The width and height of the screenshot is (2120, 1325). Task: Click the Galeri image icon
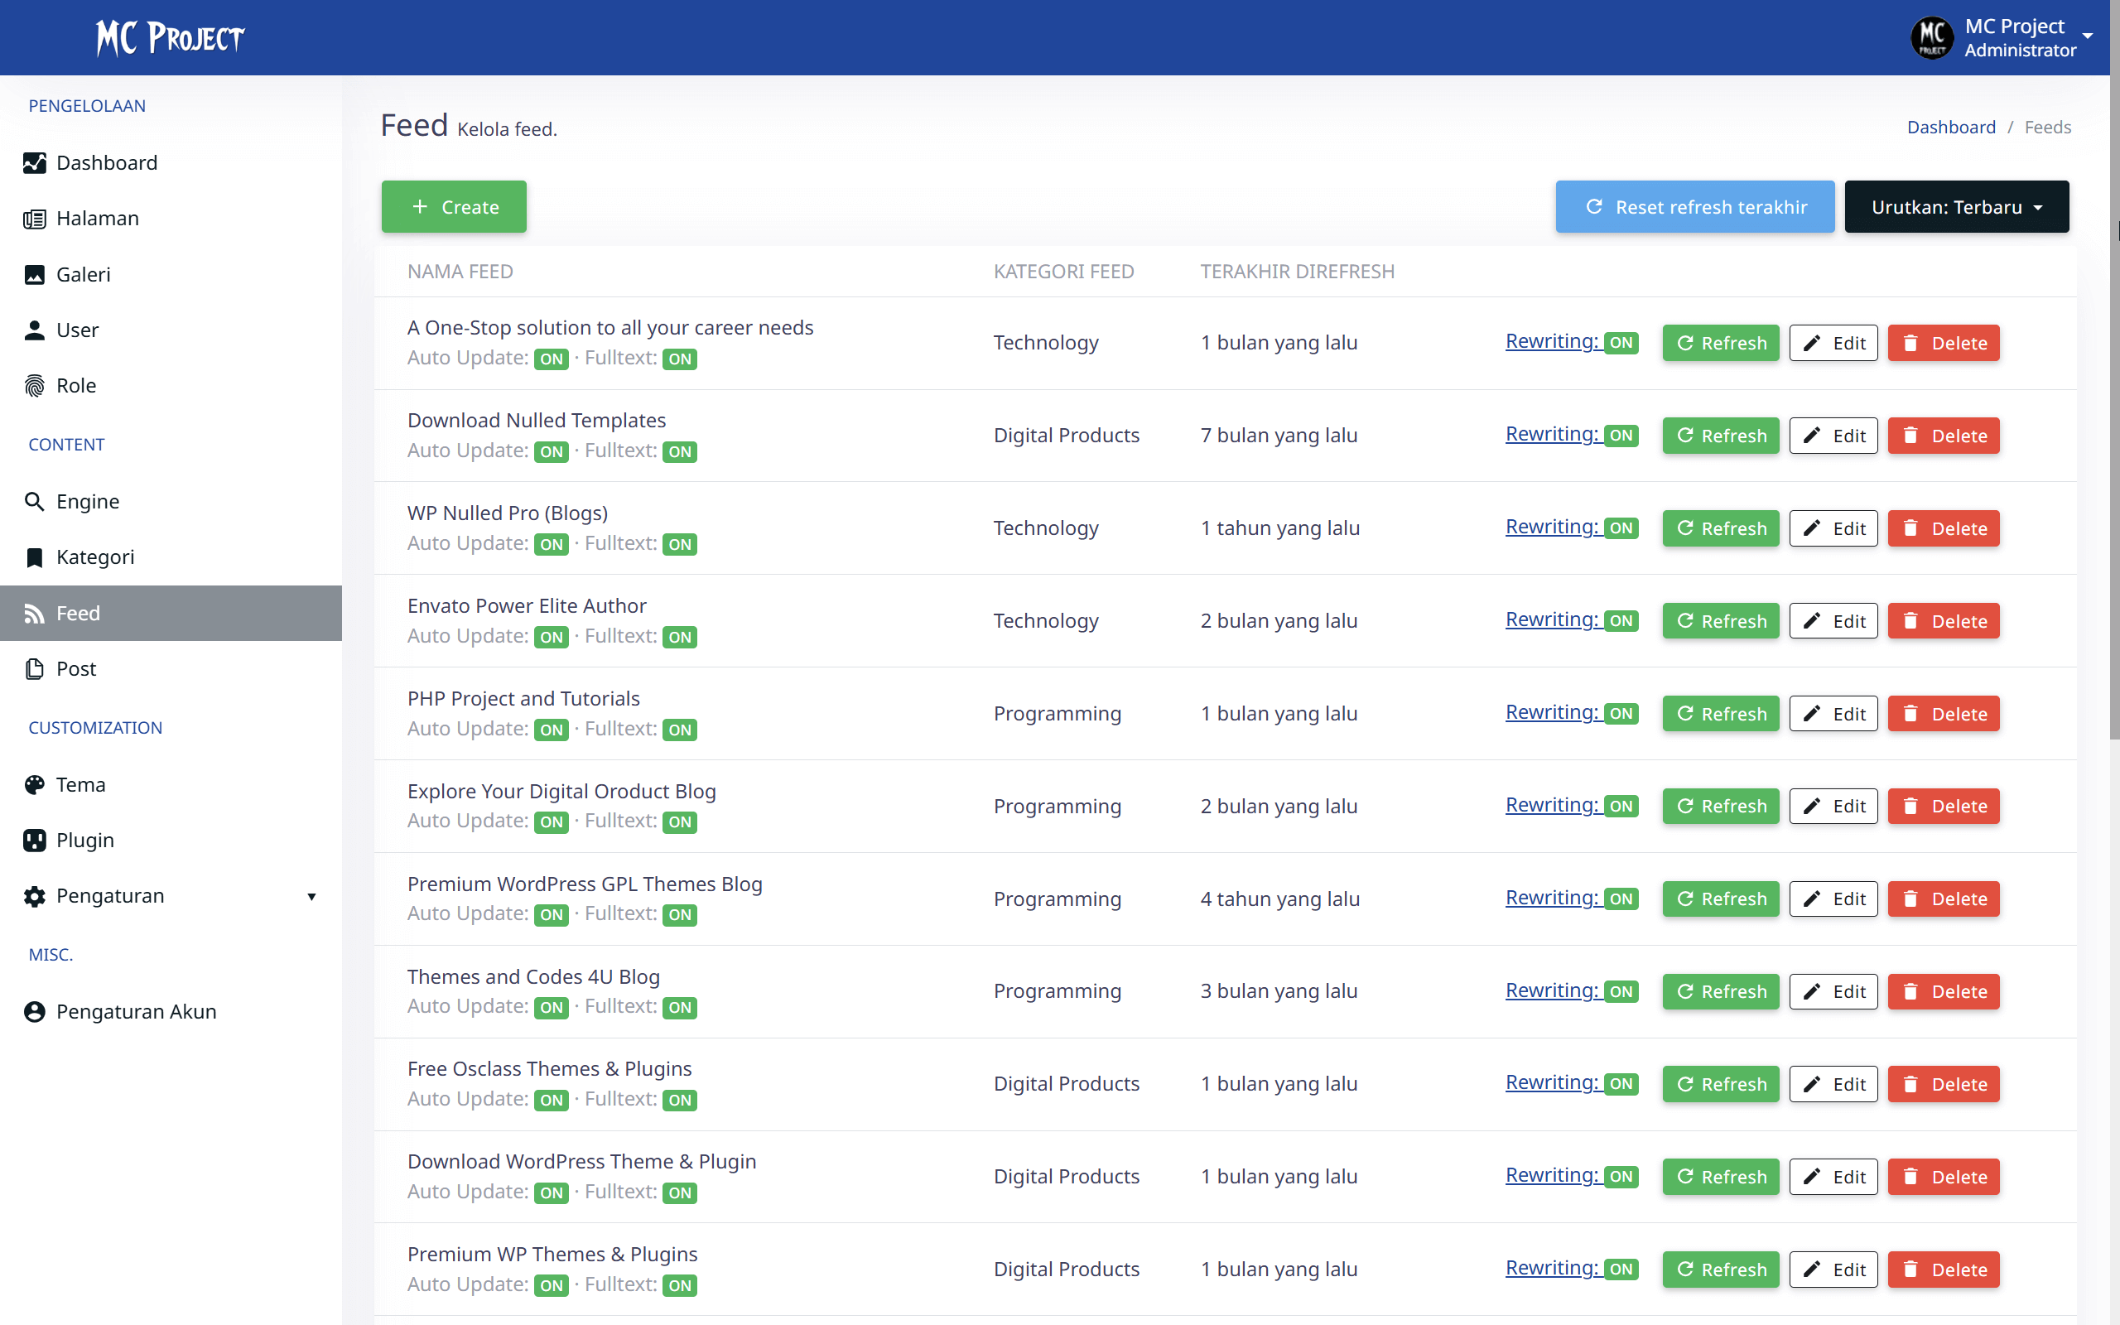coord(34,274)
